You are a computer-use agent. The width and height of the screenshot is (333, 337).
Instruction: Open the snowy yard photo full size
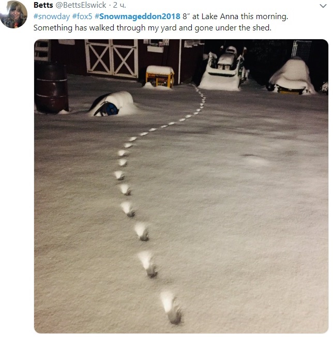(181, 186)
